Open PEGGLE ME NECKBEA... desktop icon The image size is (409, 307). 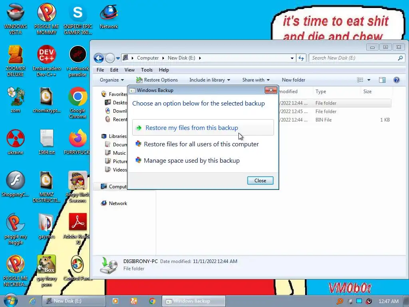pos(16,271)
